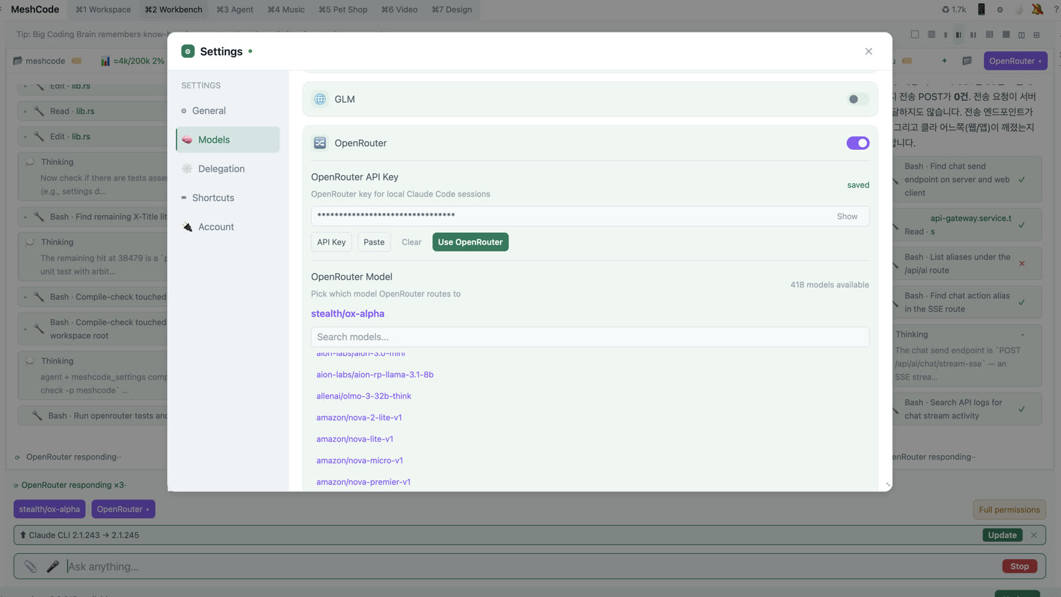Open help with the question mark icon
Viewport: 1061px width, 597px height.
point(1056,9)
